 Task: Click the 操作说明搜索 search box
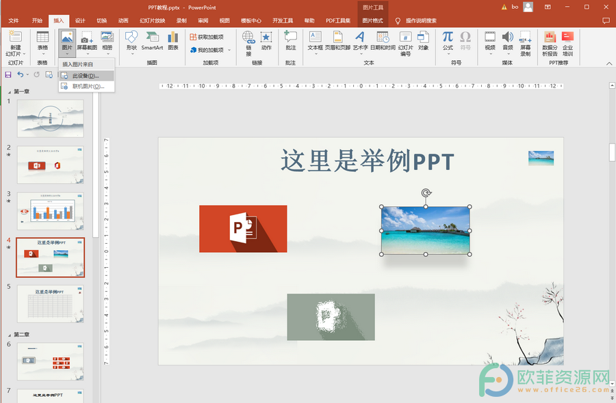pyautogui.click(x=421, y=20)
